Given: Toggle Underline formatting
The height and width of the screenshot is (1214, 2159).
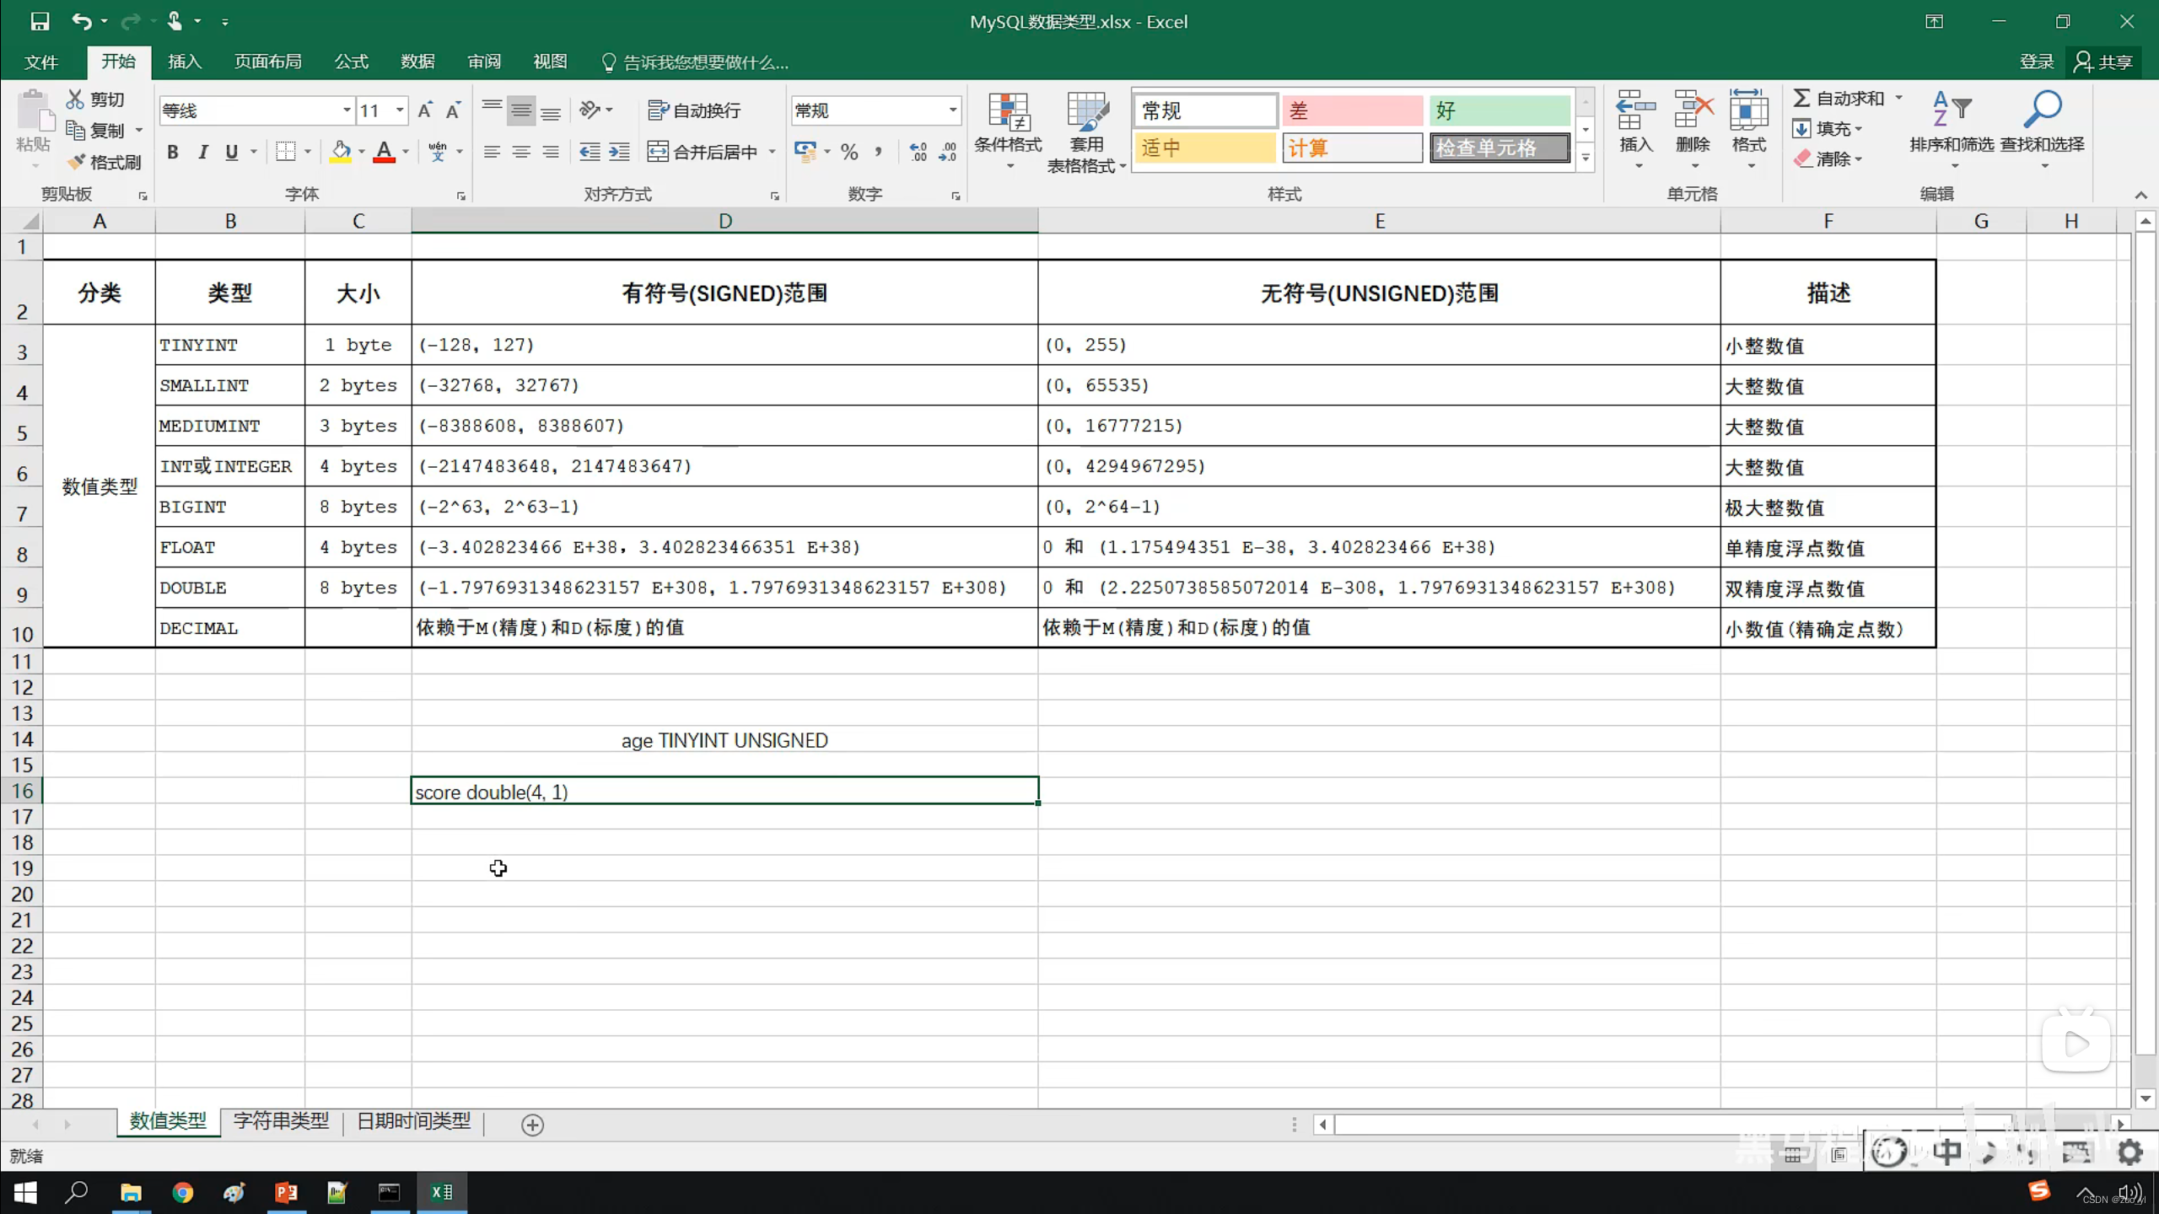Looking at the screenshot, I should [x=232, y=152].
